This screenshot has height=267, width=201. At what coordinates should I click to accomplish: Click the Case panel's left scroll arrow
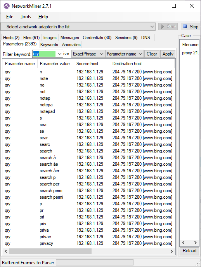click(x=183, y=243)
